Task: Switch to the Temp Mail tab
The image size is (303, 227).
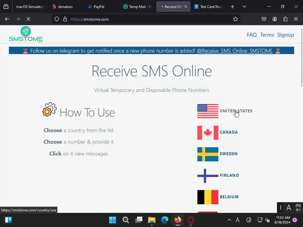Action: [138, 7]
